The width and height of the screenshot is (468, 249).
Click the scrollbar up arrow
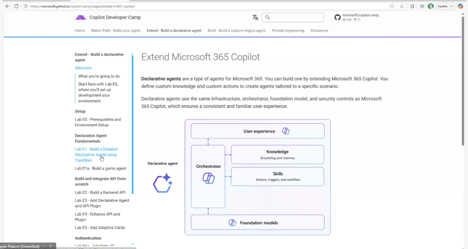point(463,14)
